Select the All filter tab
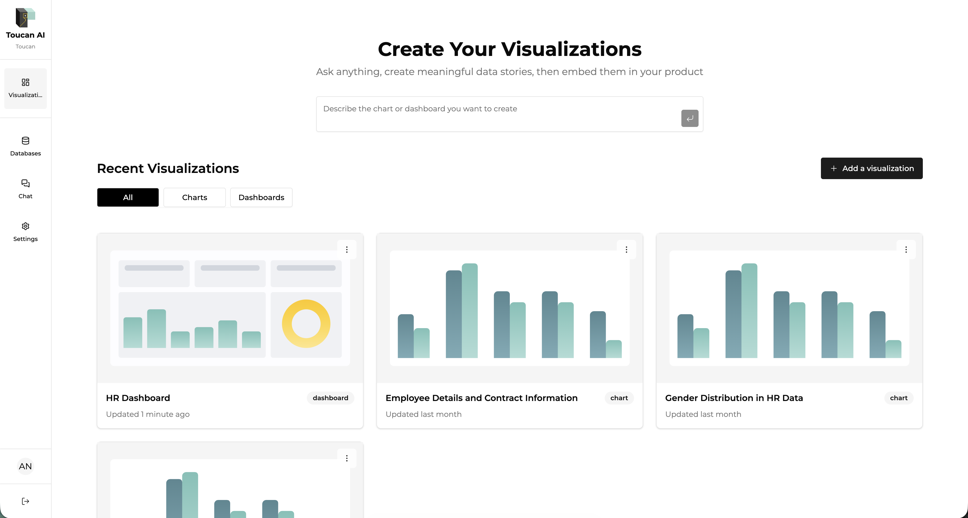 (128, 197)
